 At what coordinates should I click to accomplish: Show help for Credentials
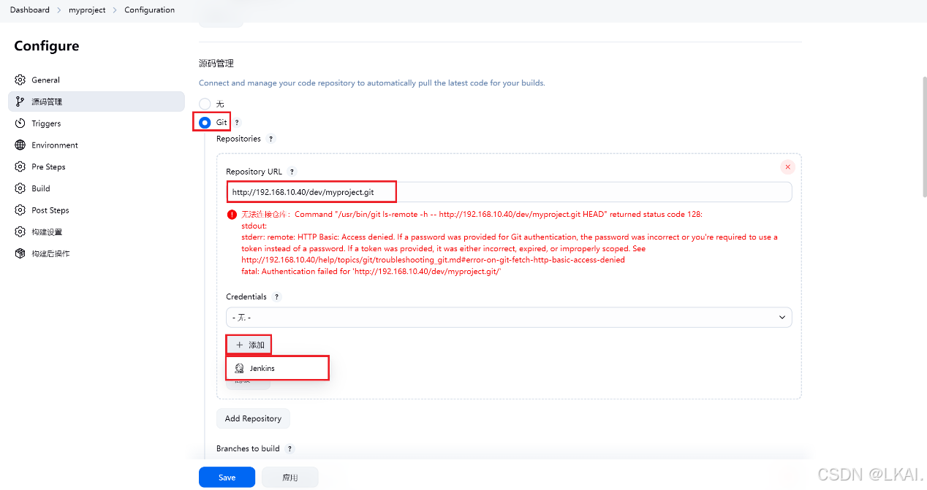[276, 297]
